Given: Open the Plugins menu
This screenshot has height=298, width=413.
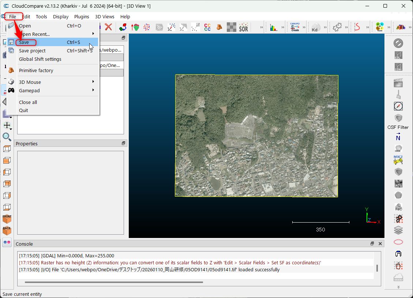Looking at the screenshot, I should [82, 16].
